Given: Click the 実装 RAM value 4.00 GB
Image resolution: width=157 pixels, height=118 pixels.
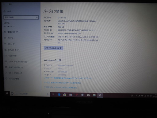Looking at the screenshot, I should point(61,27).
